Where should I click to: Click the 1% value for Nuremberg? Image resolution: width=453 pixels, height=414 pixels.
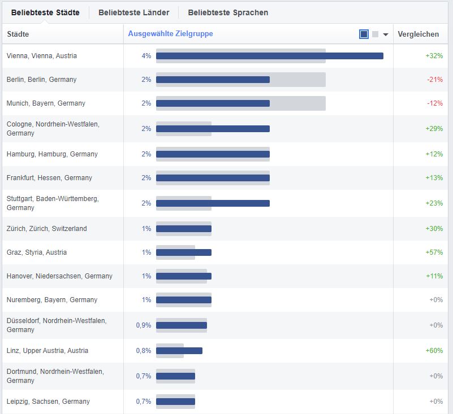[146, 300]
